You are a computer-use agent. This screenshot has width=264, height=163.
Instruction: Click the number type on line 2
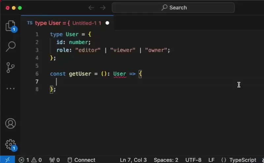79,42
